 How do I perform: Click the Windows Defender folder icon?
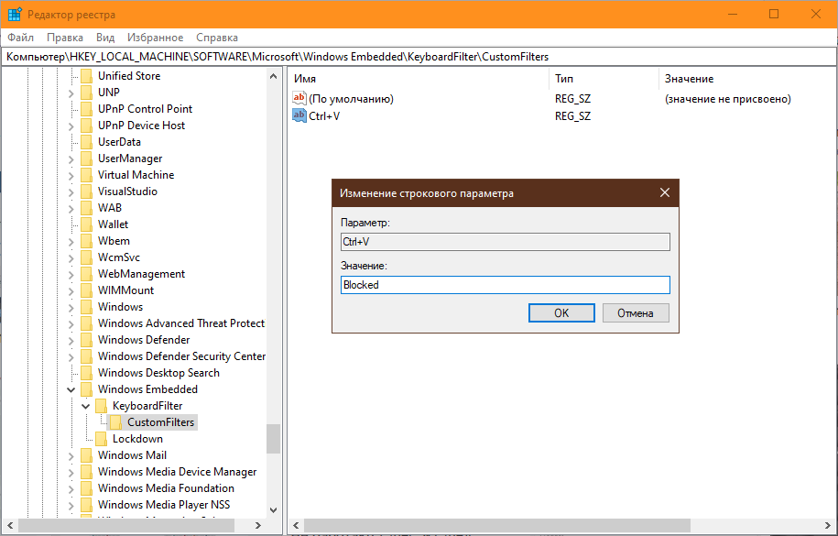pos(87,340)
